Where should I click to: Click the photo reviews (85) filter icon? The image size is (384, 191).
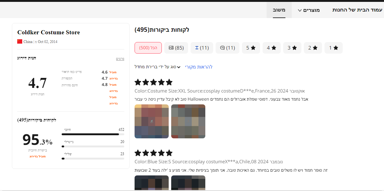176,48
